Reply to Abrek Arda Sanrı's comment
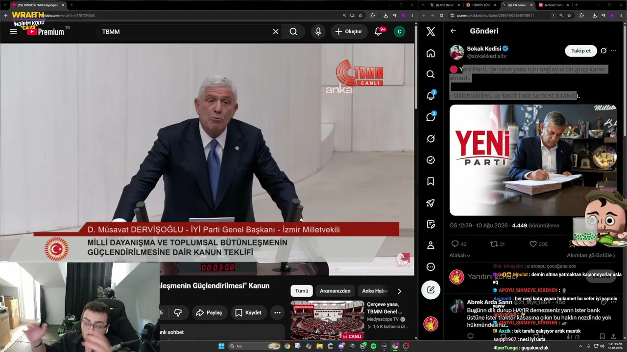Viewport: 627px width, 352px height. tap(470, 336)
